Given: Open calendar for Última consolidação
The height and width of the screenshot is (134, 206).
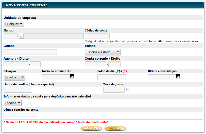Looking at the screenshot, I should [x=178, y=76].
